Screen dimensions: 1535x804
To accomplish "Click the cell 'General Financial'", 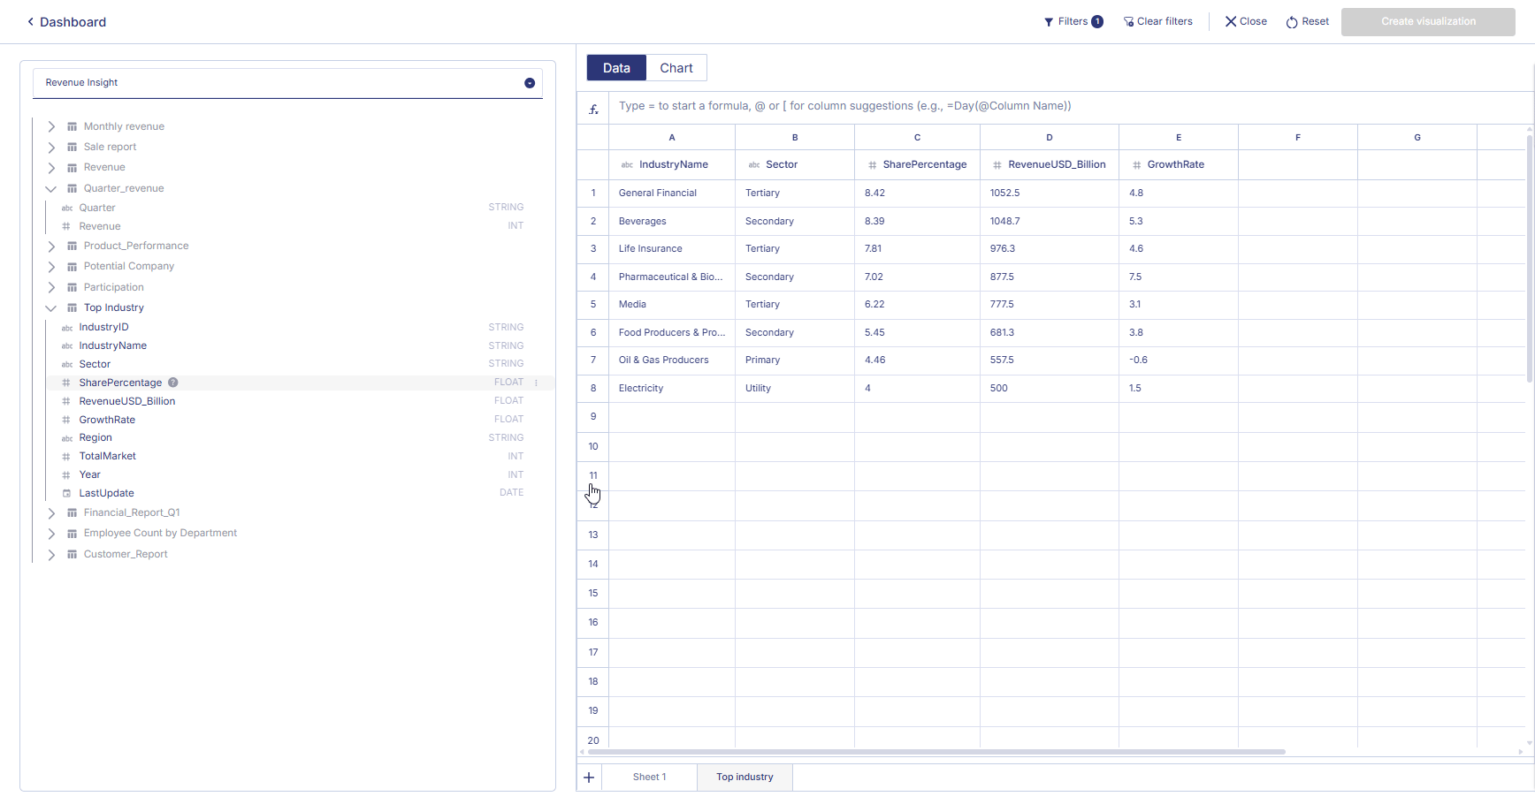I will pyautogui.click(x=672, y=193).
